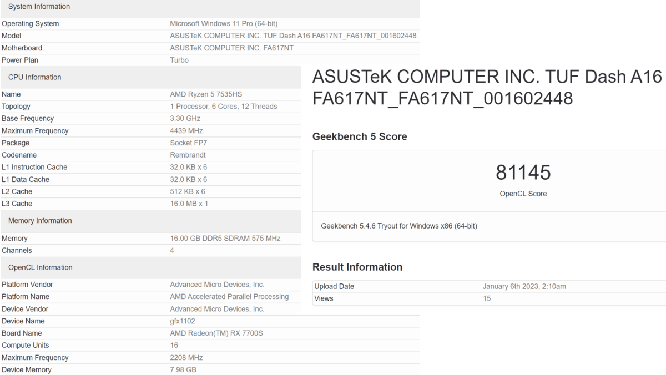Select 'AMD Radeon(TM) RX 7700S' board name
Image resolution: width=666 pixels, height=375 pixels.
tap(216, 333)
